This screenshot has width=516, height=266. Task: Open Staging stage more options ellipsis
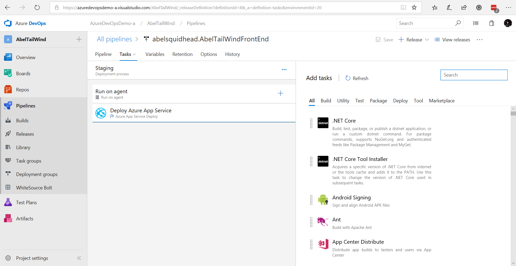click(x=284, y=70)
